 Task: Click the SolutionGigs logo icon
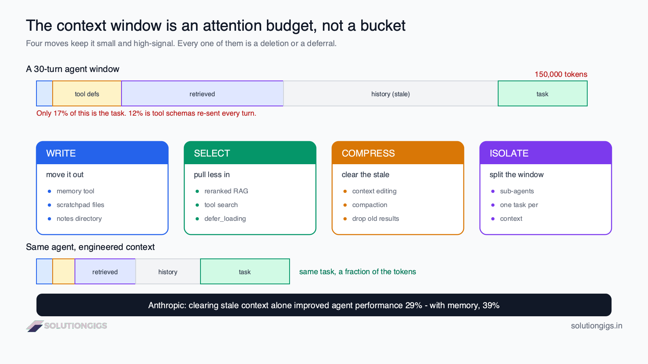coord(35,326)
